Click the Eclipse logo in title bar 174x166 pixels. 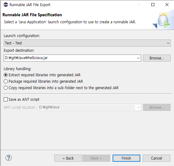coord(6,5)
